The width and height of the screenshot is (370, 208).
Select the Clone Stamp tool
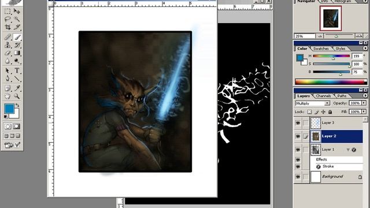pyautogui.click(x=8, y=45)
